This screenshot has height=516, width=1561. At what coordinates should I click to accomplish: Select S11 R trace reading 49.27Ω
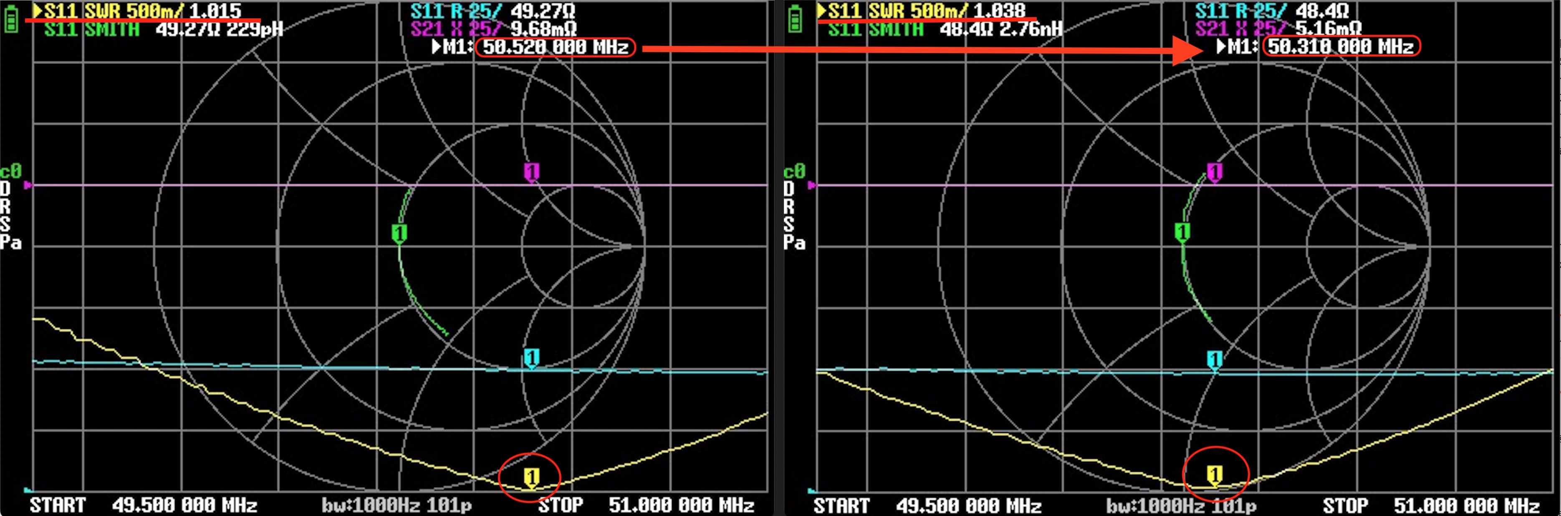pos(493,11)
